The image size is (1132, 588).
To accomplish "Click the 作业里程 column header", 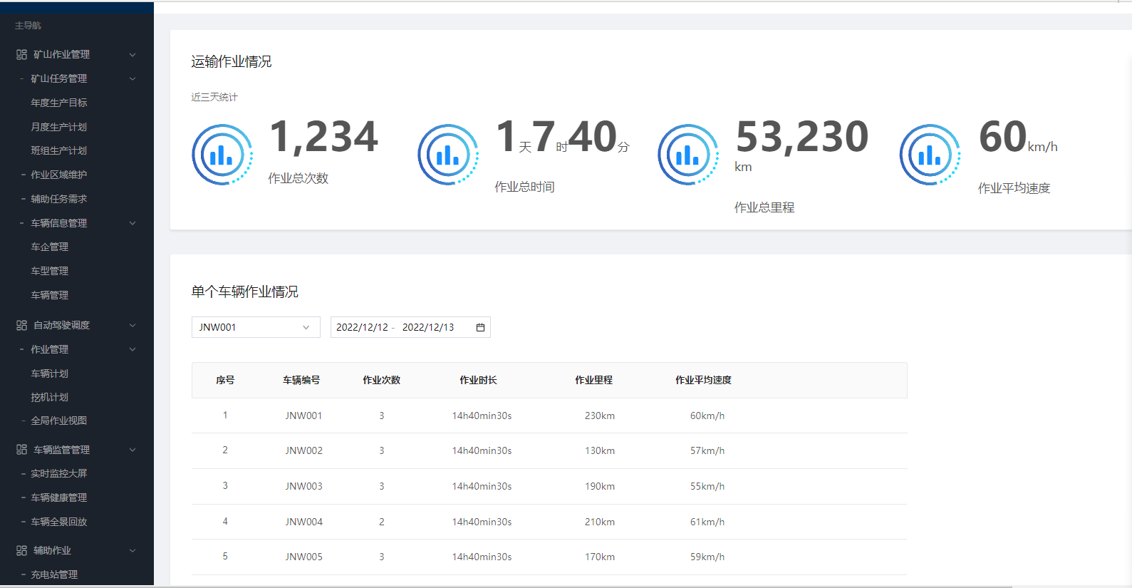I will tap(594, 380).
